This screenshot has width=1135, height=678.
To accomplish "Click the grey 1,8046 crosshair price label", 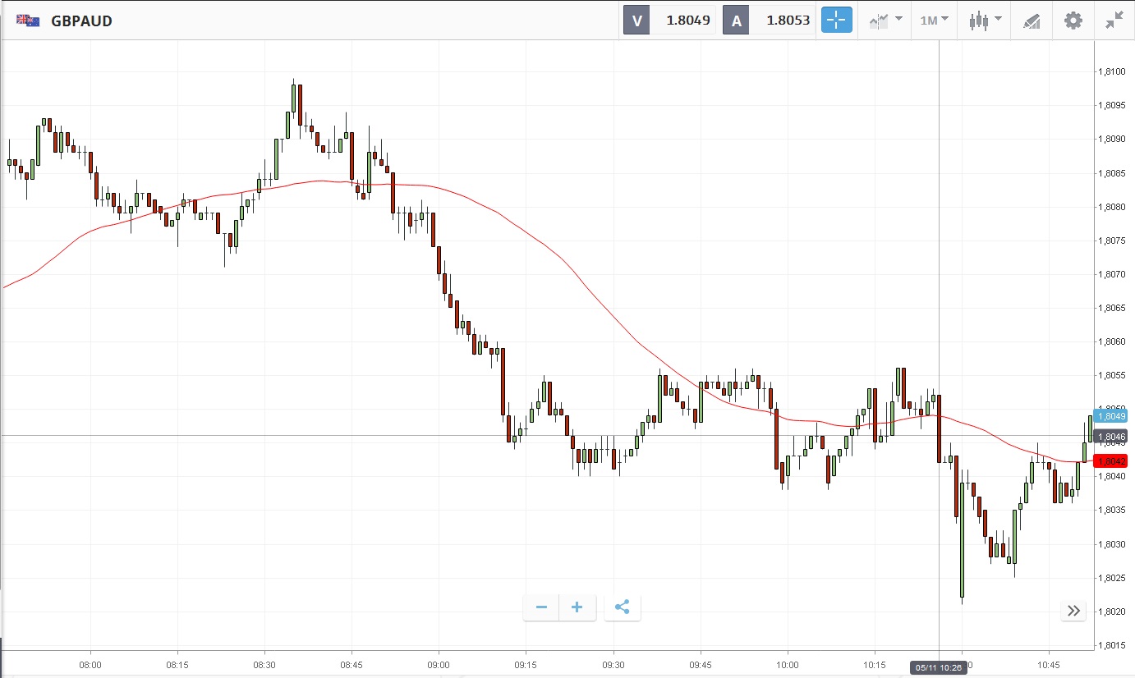I will point(1111,436).
